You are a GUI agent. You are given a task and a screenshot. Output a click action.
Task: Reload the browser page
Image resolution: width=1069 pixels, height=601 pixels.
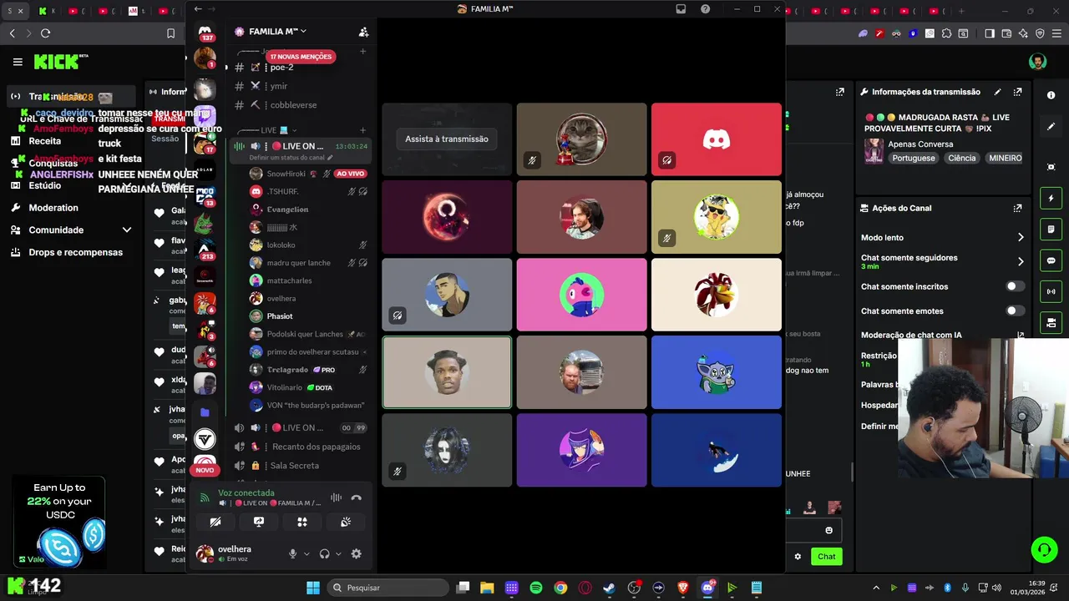coord(45,33)
